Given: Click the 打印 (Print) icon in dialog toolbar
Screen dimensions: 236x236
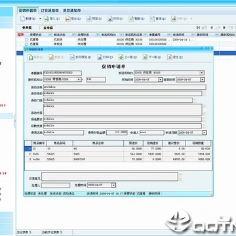Looking at the screenshot, I should [100, 57].
